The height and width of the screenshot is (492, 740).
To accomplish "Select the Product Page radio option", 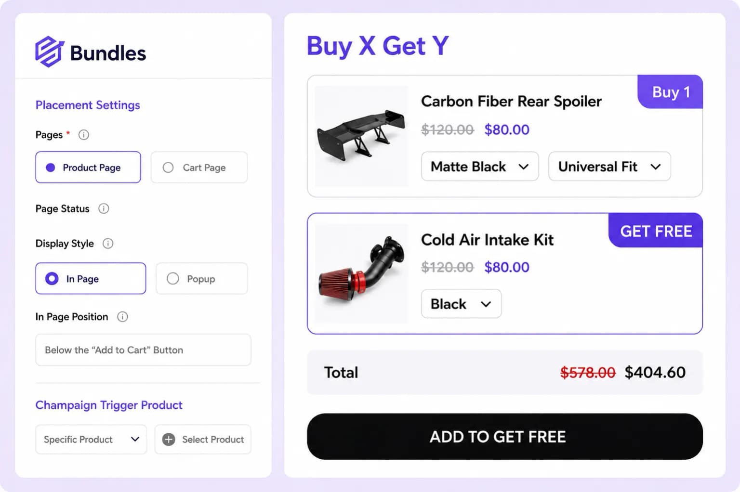I will (x=88, y=168).
